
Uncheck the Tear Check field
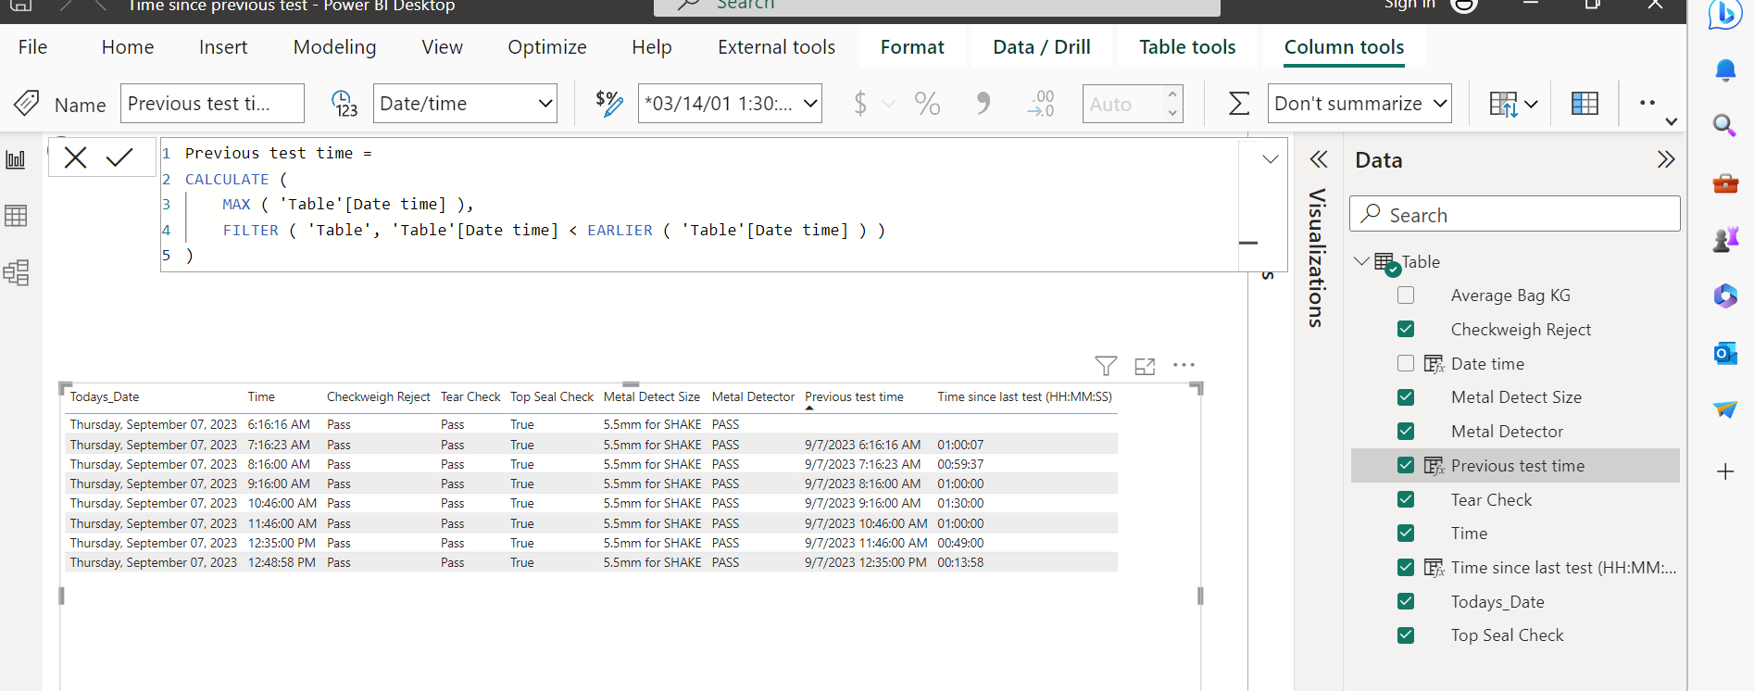(1406, 499)
